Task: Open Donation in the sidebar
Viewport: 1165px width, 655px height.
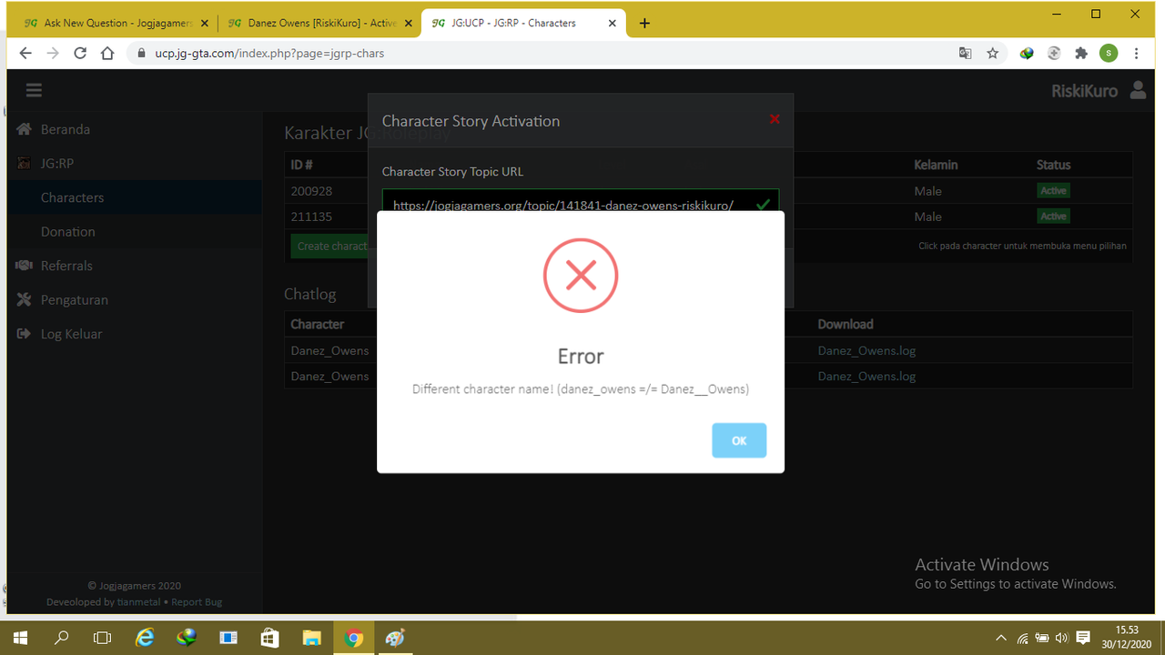Action: point(67,232)
